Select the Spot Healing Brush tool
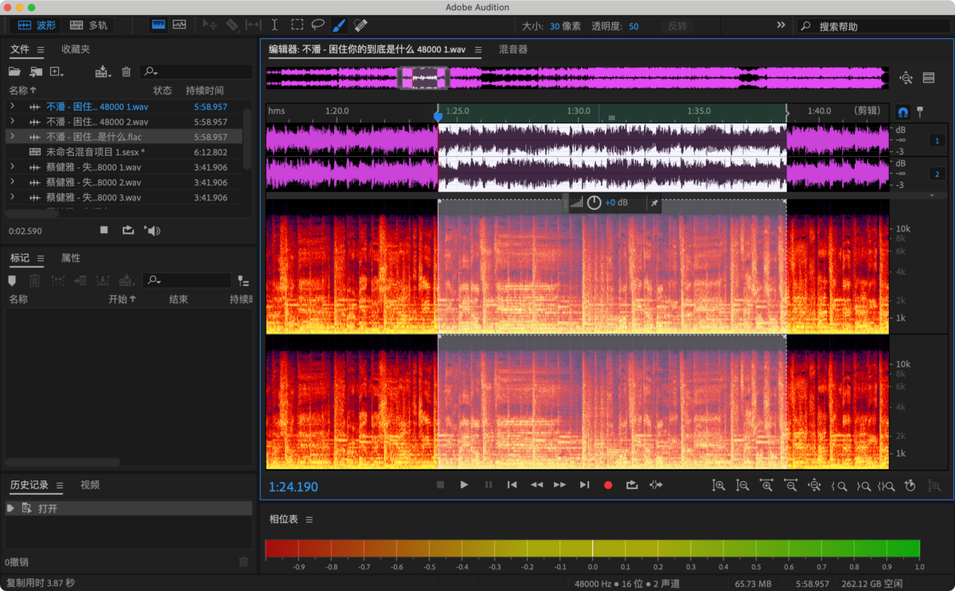The image size is (955, 591). tap(361, 25)
